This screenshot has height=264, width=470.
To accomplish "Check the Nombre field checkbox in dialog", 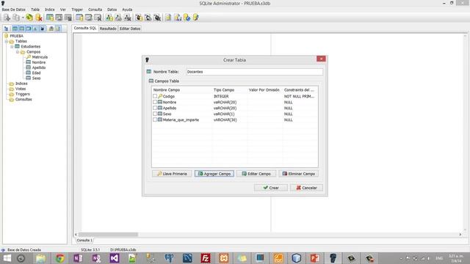I will tap(155, 102).
